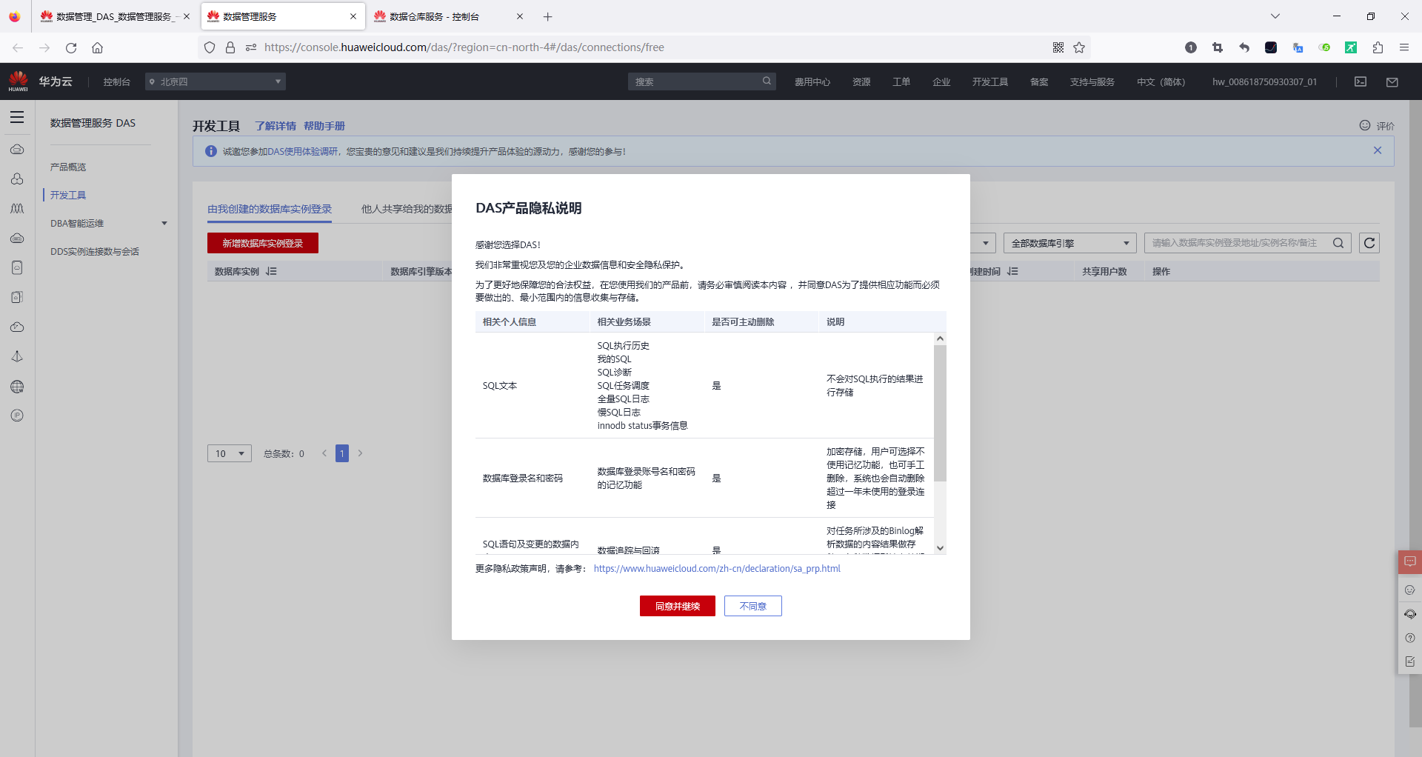Open the mail message icon top right

[x=1392, y=81]
